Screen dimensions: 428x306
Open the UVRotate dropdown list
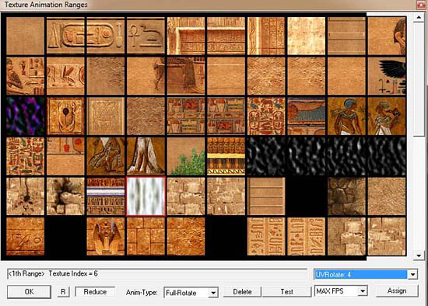(x=412, y=274)
